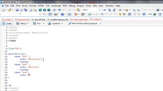Click the second binoculars find-next icon

(114, 10)
